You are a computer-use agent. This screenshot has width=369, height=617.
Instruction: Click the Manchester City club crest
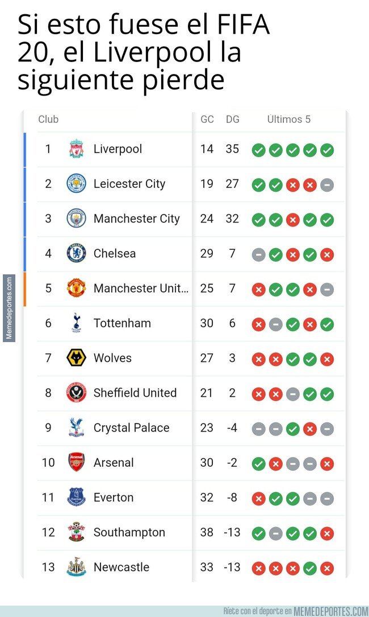point(76,219)
